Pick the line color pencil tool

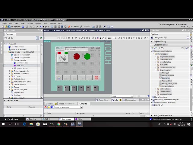(103, 38)
